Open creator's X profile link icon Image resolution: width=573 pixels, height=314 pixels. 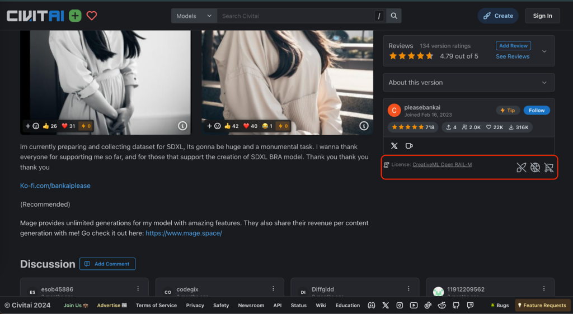tap(394, 146)
